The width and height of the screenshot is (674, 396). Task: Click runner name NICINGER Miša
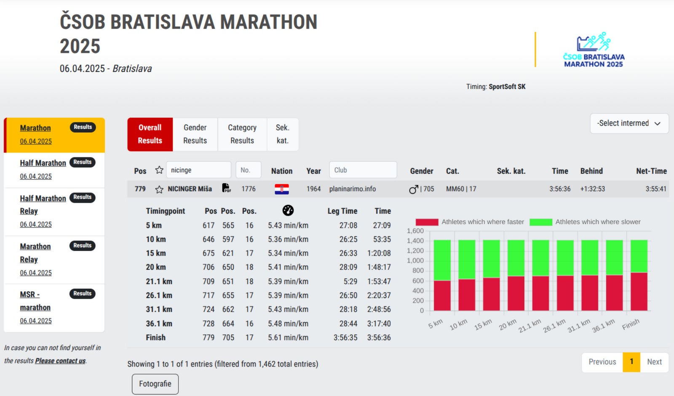190,189
